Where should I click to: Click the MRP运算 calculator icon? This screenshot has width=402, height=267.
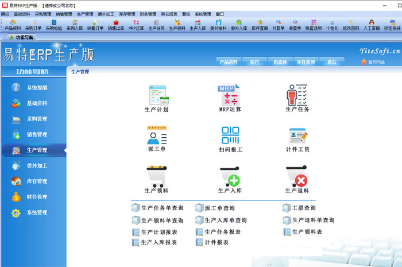230,95
